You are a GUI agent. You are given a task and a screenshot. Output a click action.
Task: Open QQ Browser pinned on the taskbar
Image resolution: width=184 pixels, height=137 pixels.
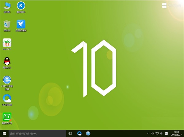tap(79, 133)
